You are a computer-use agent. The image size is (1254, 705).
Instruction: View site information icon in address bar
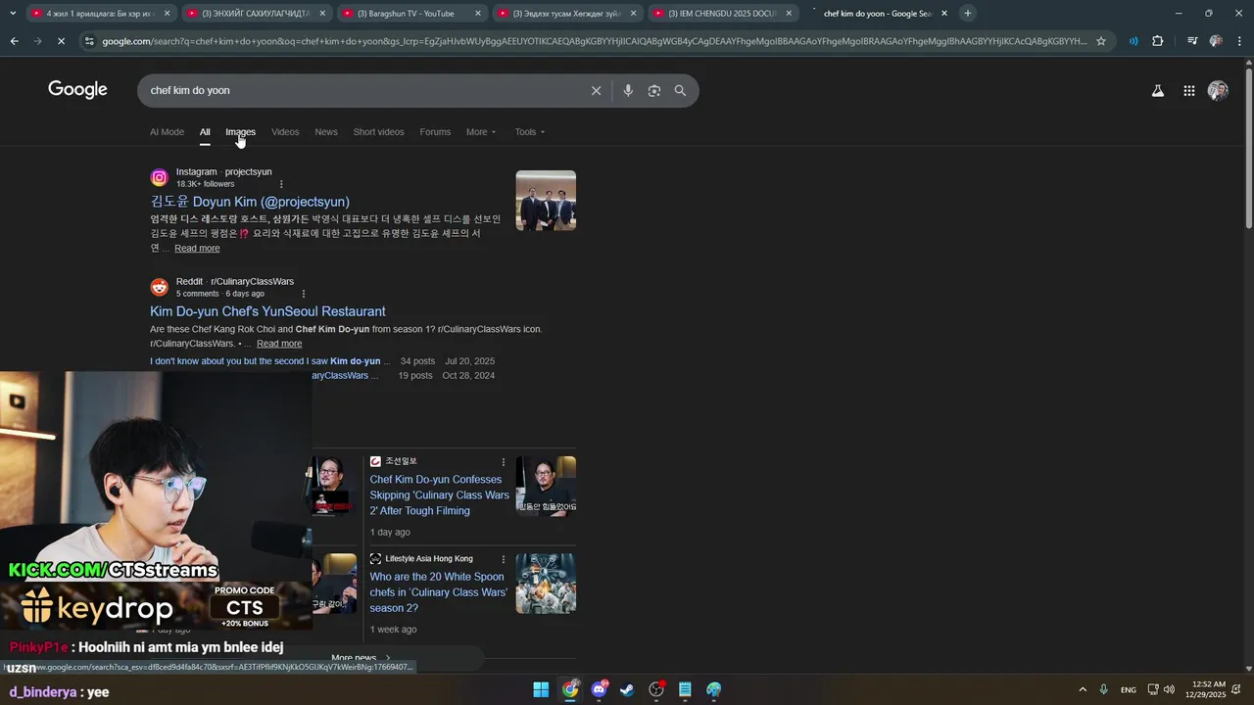89,41
